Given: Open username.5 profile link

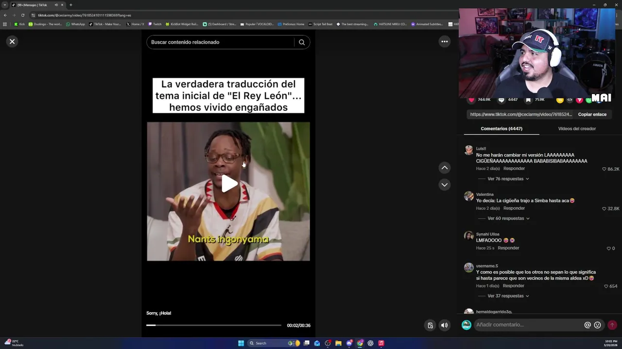Looking at the screenshot, I should point(487,266).
